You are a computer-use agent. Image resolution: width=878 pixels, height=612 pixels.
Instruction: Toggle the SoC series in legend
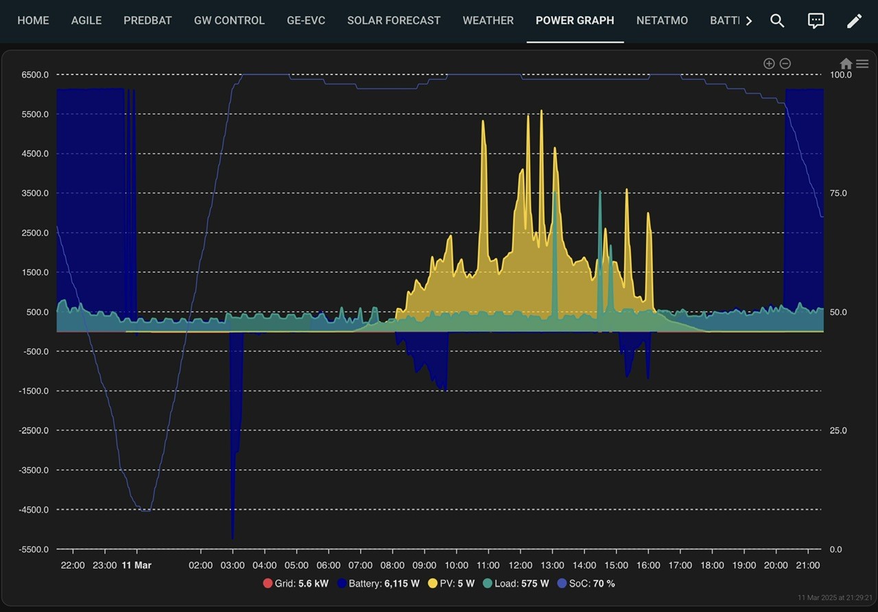click(586, 584)
